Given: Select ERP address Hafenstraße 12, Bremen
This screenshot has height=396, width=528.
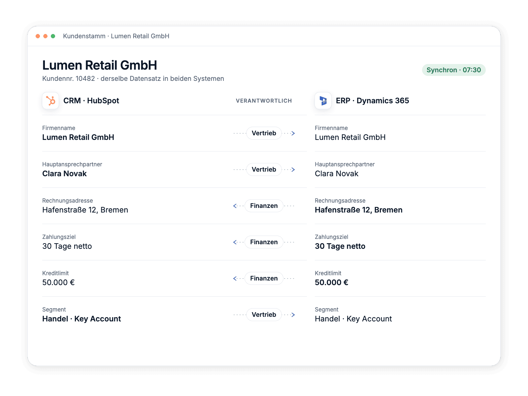Looking at the screenshot, I should click(359, 210).
